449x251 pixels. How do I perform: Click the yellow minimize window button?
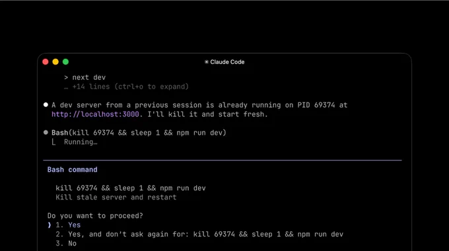[x=55, y=62]
